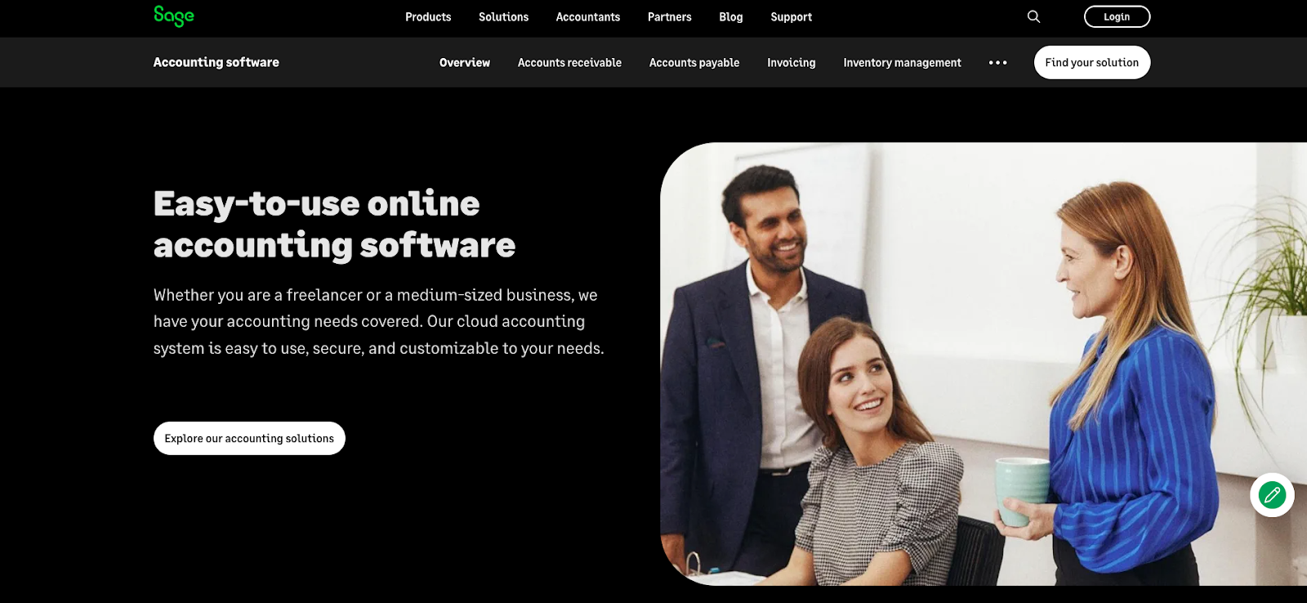
Task: Select the Overview tab
Action: [x=465, y=63]
